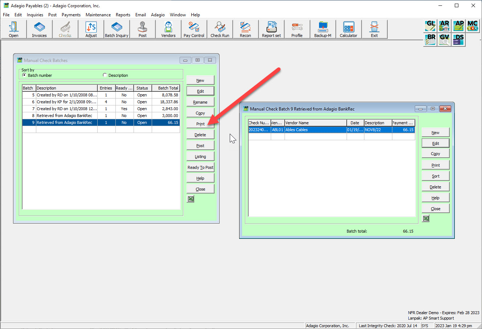Launch the Check Run tool
Viewport: 482px width, 329px height.
click(220, 29)
